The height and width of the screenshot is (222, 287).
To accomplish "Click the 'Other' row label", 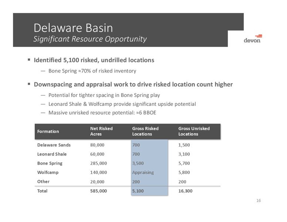I will tap(43, 182).
